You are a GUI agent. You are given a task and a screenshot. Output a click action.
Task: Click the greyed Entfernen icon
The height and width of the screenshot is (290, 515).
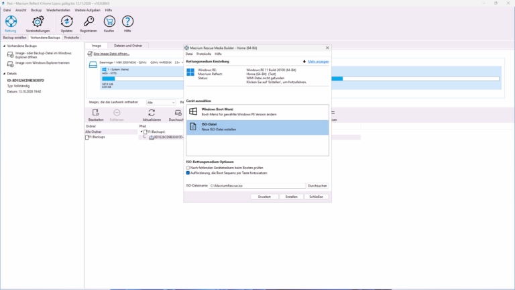pos(117,113)
